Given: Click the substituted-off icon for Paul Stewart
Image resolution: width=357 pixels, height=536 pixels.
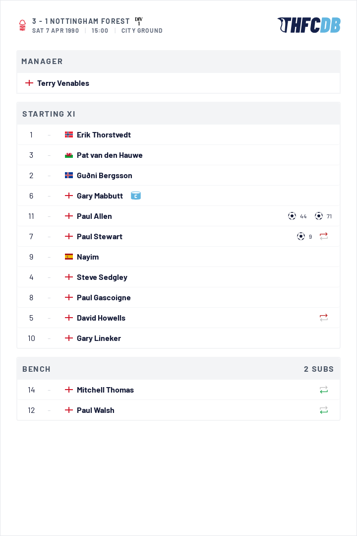Looking at the screenshot, I should (323, 236).
